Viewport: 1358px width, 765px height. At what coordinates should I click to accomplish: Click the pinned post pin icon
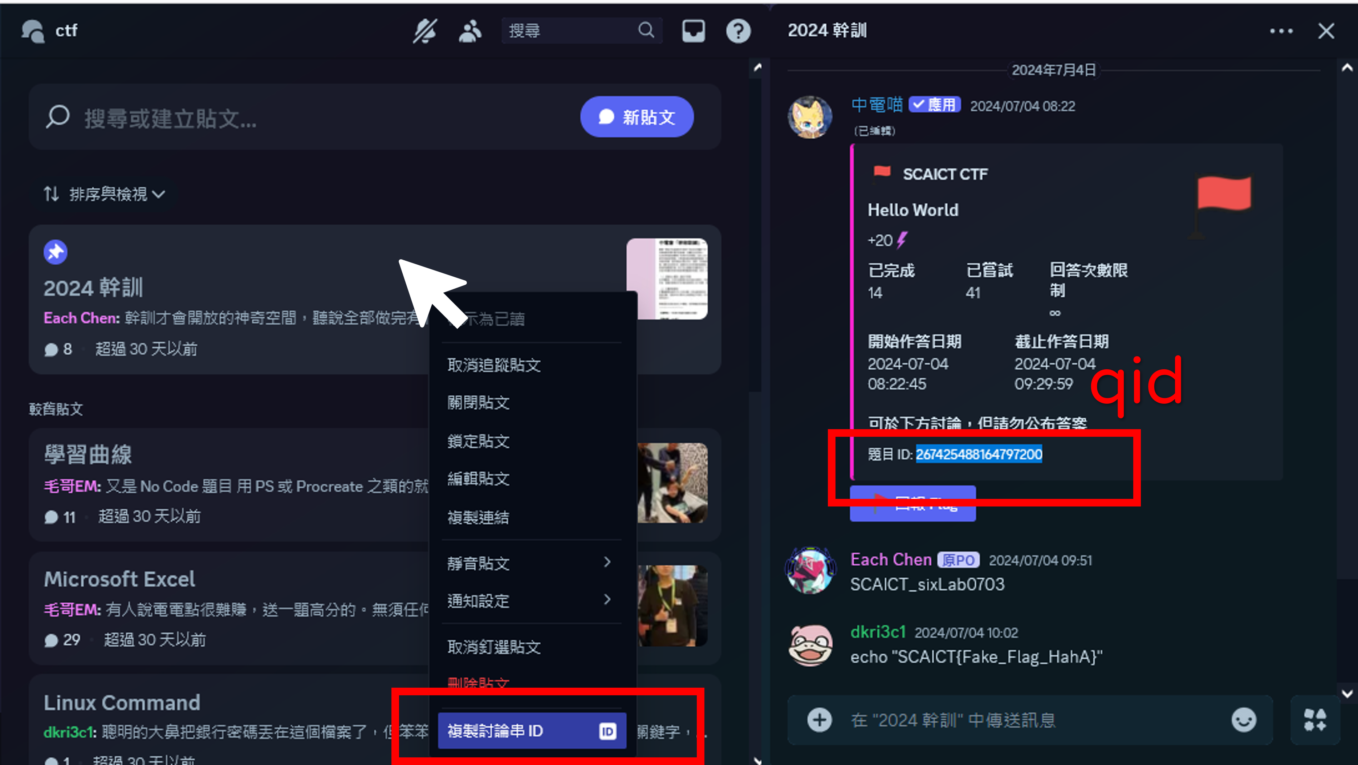point(55,252)
